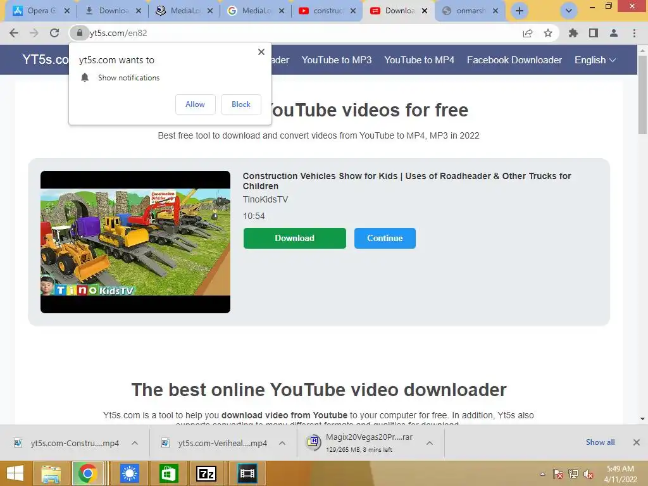
Task: Close the notification permission popup
Action: pos(261,52)
